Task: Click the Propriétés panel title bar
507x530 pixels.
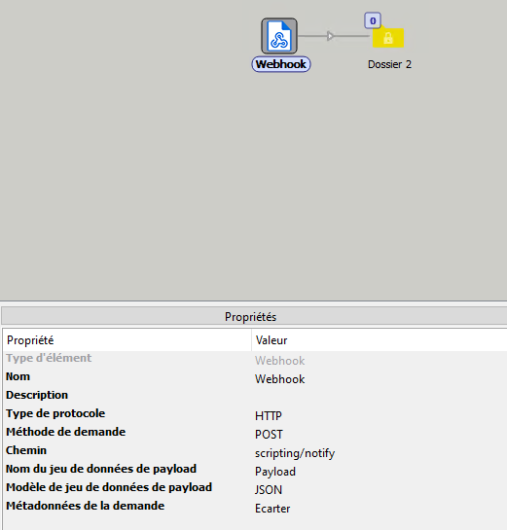Action: 254,317
